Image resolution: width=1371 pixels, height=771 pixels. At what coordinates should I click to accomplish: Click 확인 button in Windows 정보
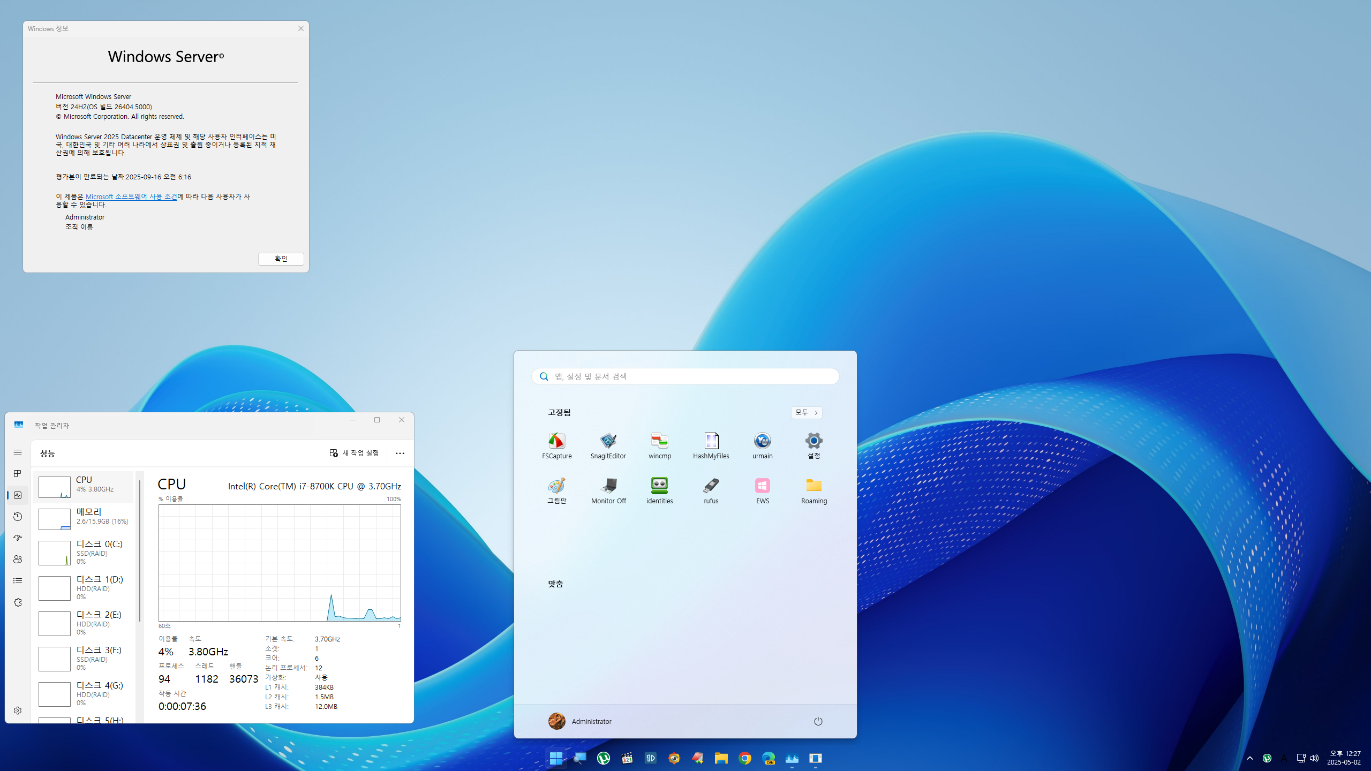[281, 259]
